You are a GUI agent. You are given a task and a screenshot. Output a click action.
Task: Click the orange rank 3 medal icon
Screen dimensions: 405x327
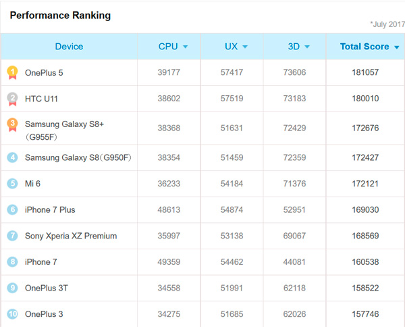point(12,124)
